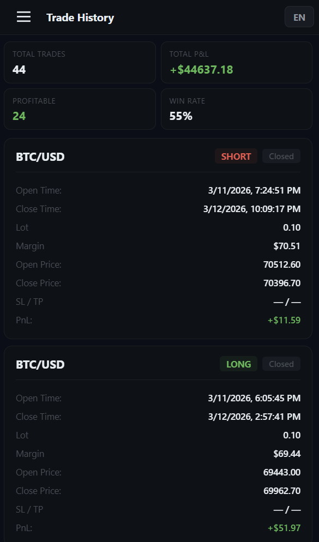Select the first BTC/USD trade header
The width and height of the screenshot is (319, 542).
pos(40,156)
